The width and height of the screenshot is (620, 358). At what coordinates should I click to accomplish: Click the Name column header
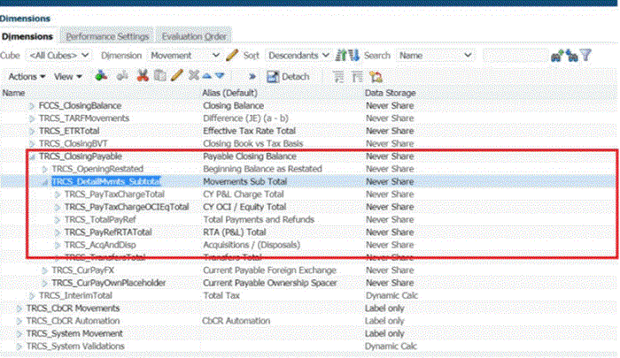[13, 93]
